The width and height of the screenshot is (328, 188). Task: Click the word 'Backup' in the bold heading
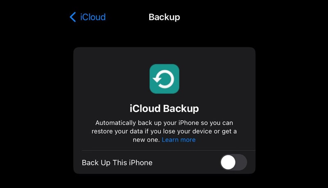tap(181, 109)
